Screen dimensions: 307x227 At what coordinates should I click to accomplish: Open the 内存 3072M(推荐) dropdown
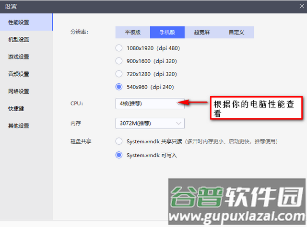coord(150,124)
